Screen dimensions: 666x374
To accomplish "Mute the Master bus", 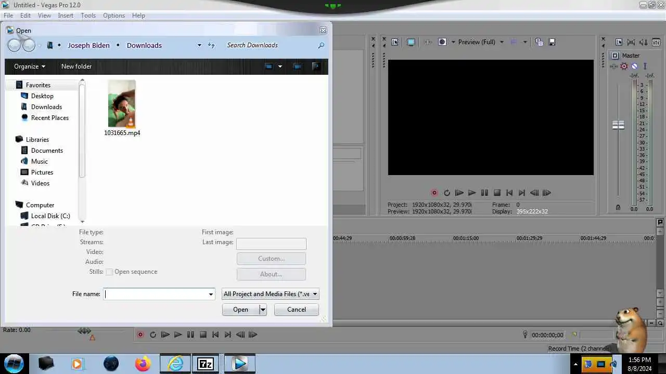I will tap(634, 66).
